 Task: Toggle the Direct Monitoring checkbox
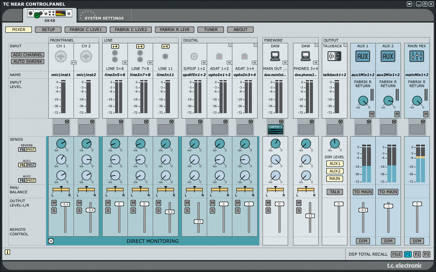point(51,241)
